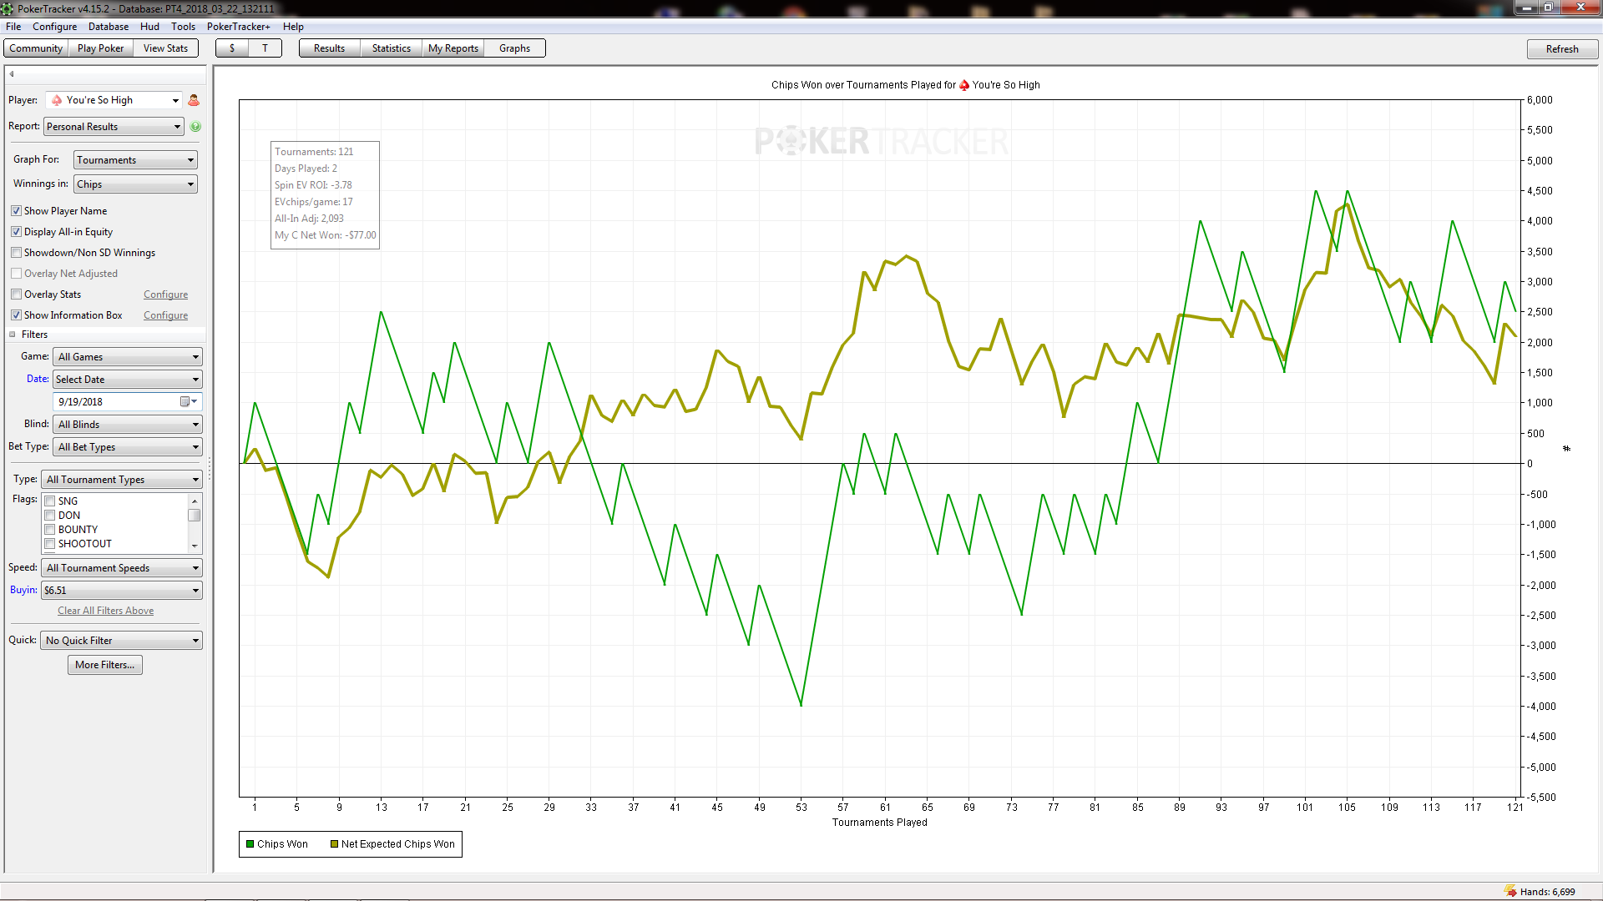Click Clear All Filters Above link
1603x901 pixels.
click(106, 611)
